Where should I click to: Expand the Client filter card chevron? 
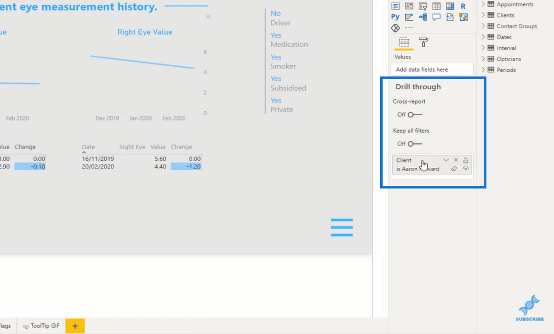pyautogui.click(x=446, y=160)
